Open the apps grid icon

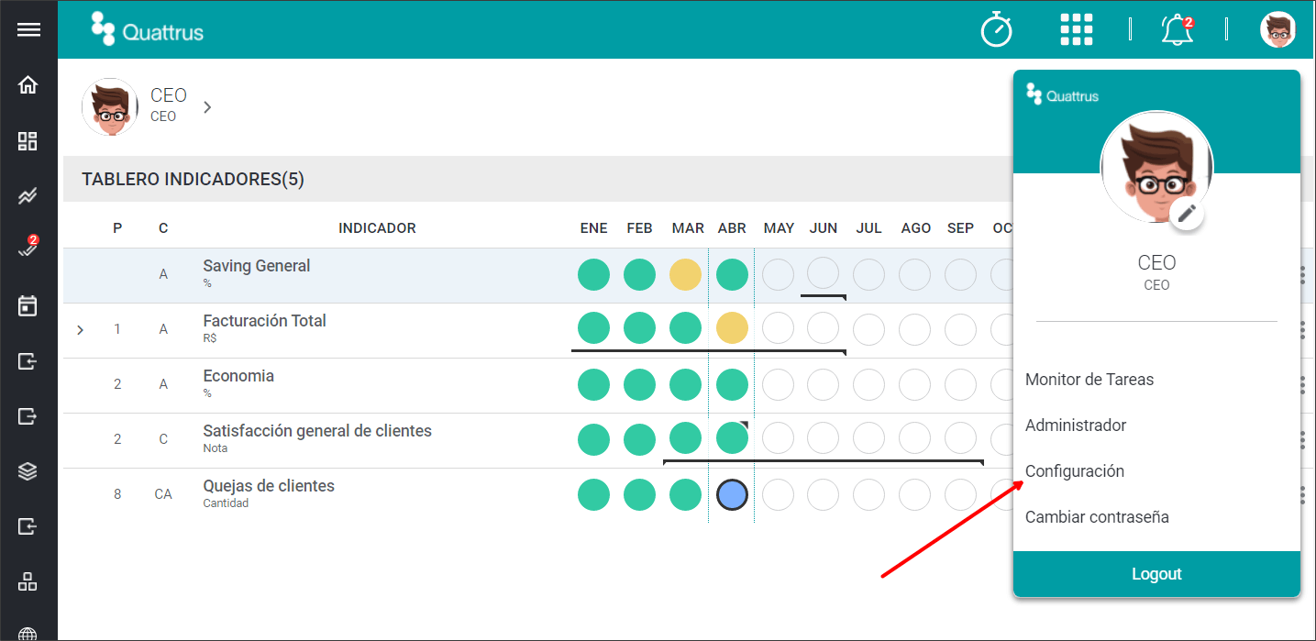click(1077, 29)
